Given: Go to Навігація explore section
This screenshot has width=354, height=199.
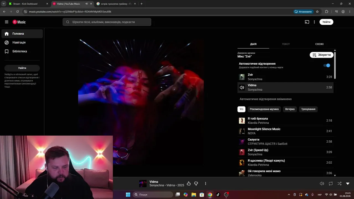Looking at the screenshot, I should pyautogui.click(x=22, y=43).
